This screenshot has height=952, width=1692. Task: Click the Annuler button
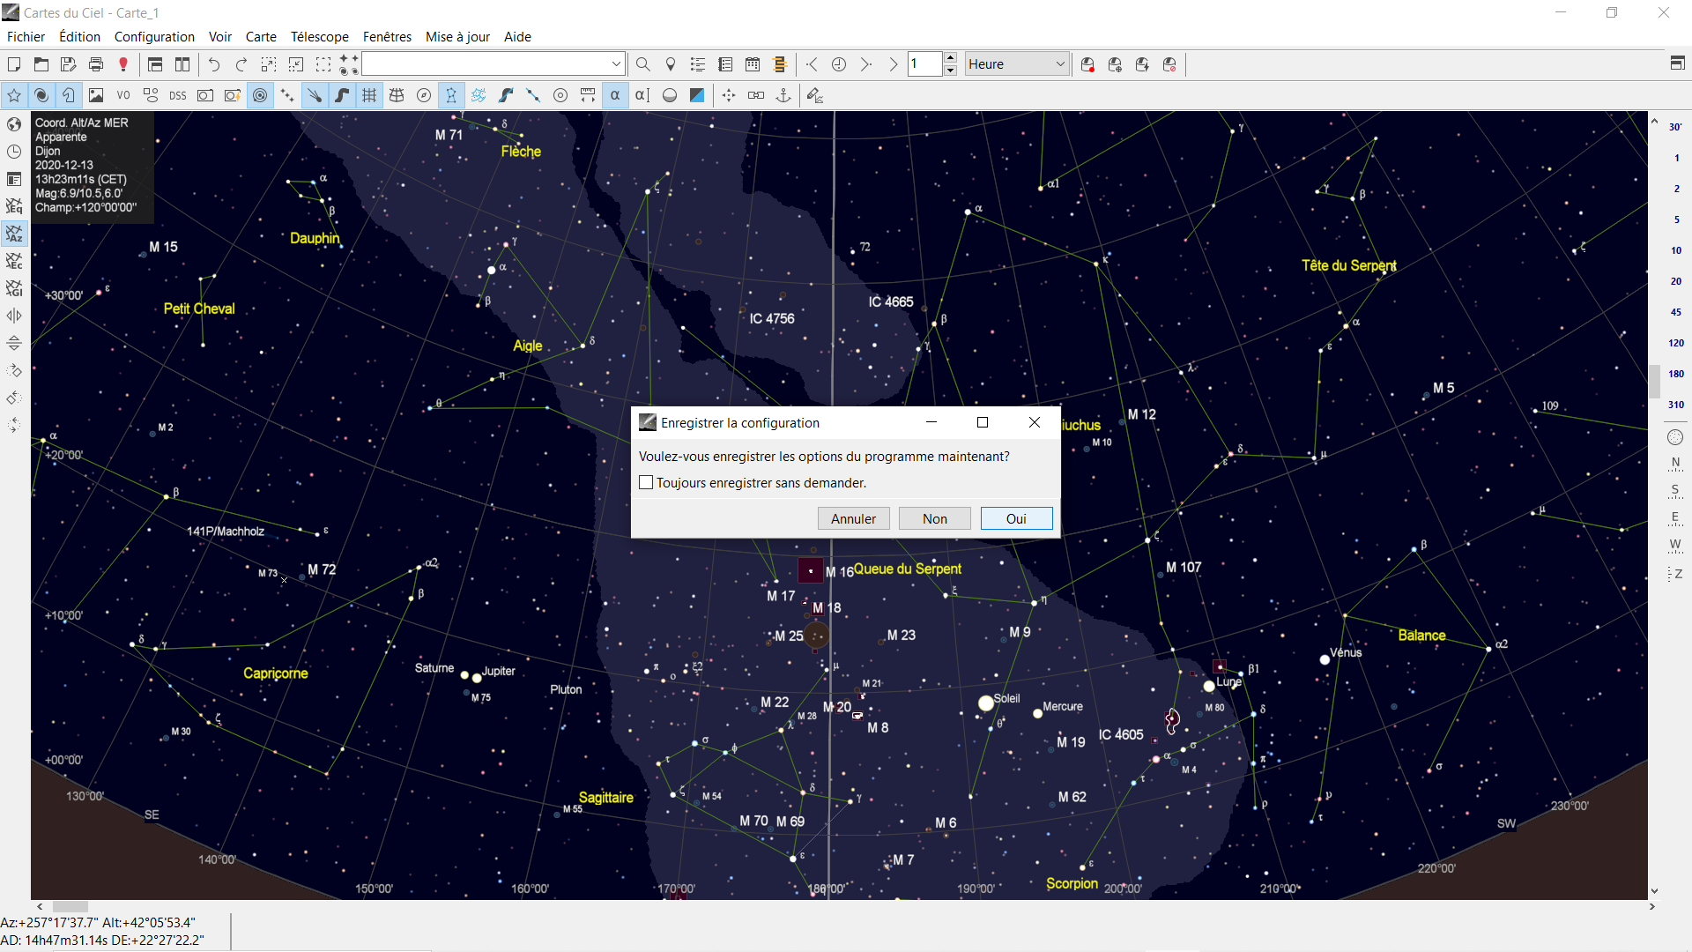tap(853, 518)
